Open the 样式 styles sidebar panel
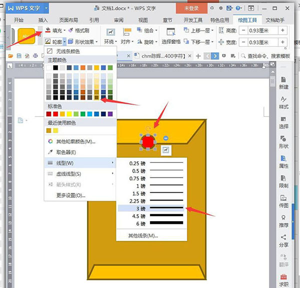Screen dimensions: 300x288 (x=283, y=103)
